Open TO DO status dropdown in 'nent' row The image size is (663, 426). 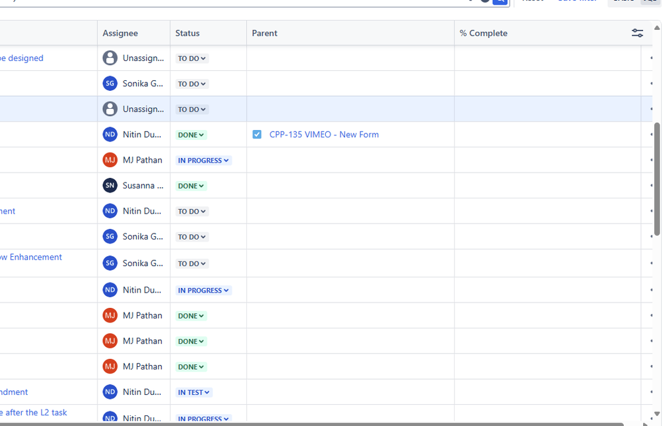(x=192, y=211)
